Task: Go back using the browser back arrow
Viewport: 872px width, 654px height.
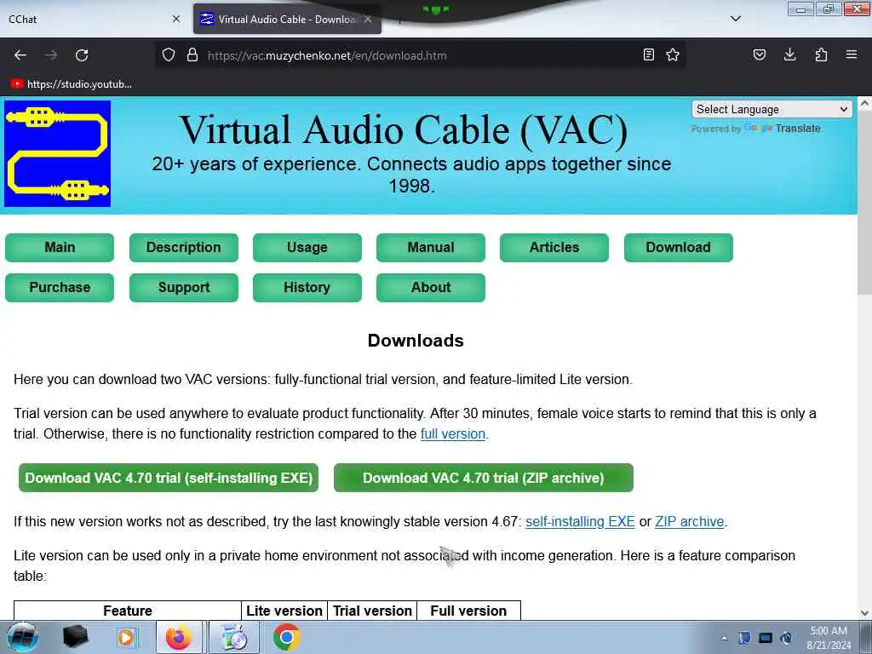Action: tap(20, 55)
